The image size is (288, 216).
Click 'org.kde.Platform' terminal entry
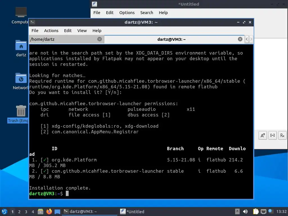pyautogui.click(x=74, y=160)
